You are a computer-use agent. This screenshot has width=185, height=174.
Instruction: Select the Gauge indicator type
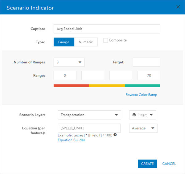[x=64, y=42]
